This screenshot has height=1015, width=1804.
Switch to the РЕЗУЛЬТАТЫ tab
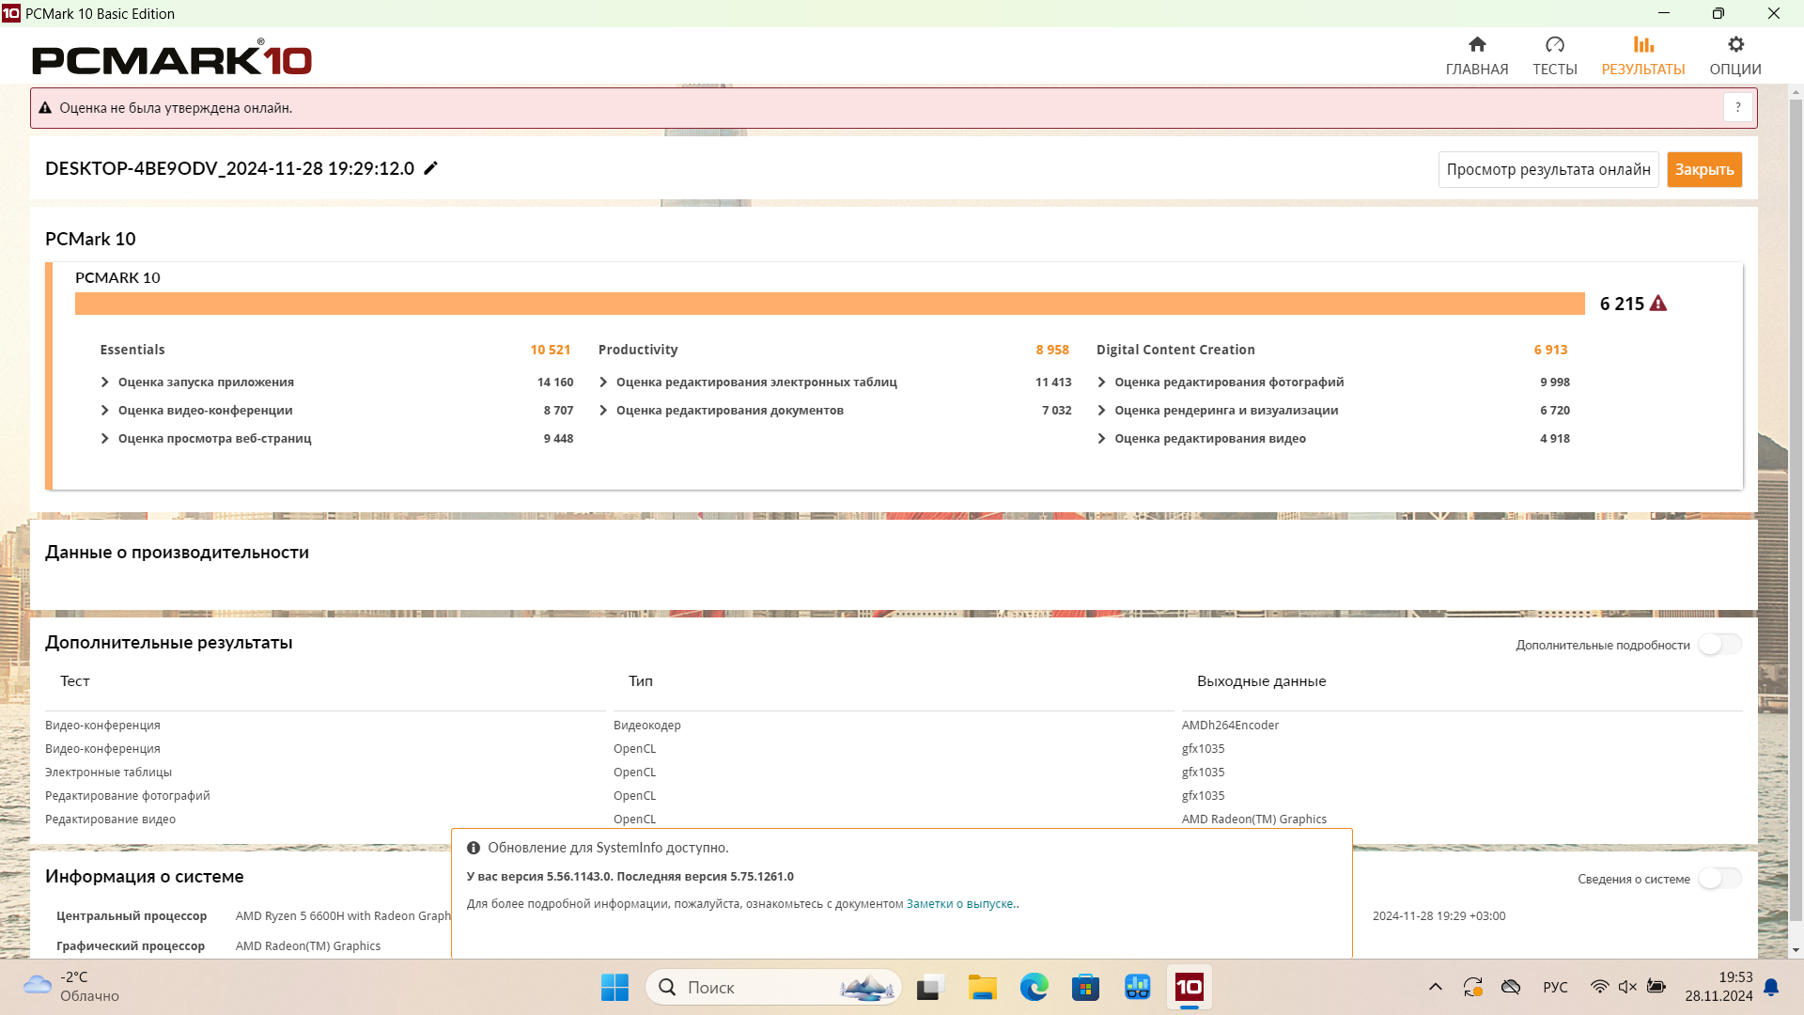(x=1642, y=55)
